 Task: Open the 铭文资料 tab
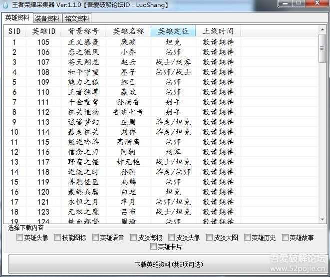77,18
